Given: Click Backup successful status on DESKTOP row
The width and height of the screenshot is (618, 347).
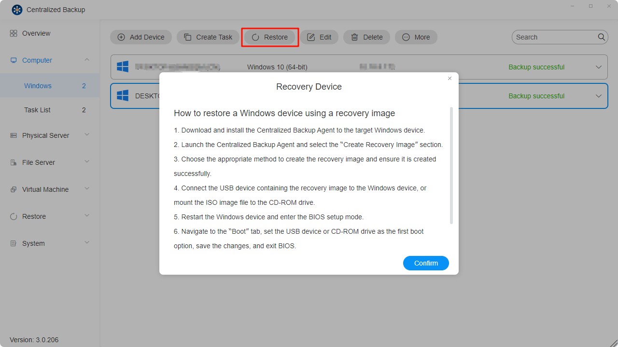Looking at the screenshot, I should coord(536,96).
